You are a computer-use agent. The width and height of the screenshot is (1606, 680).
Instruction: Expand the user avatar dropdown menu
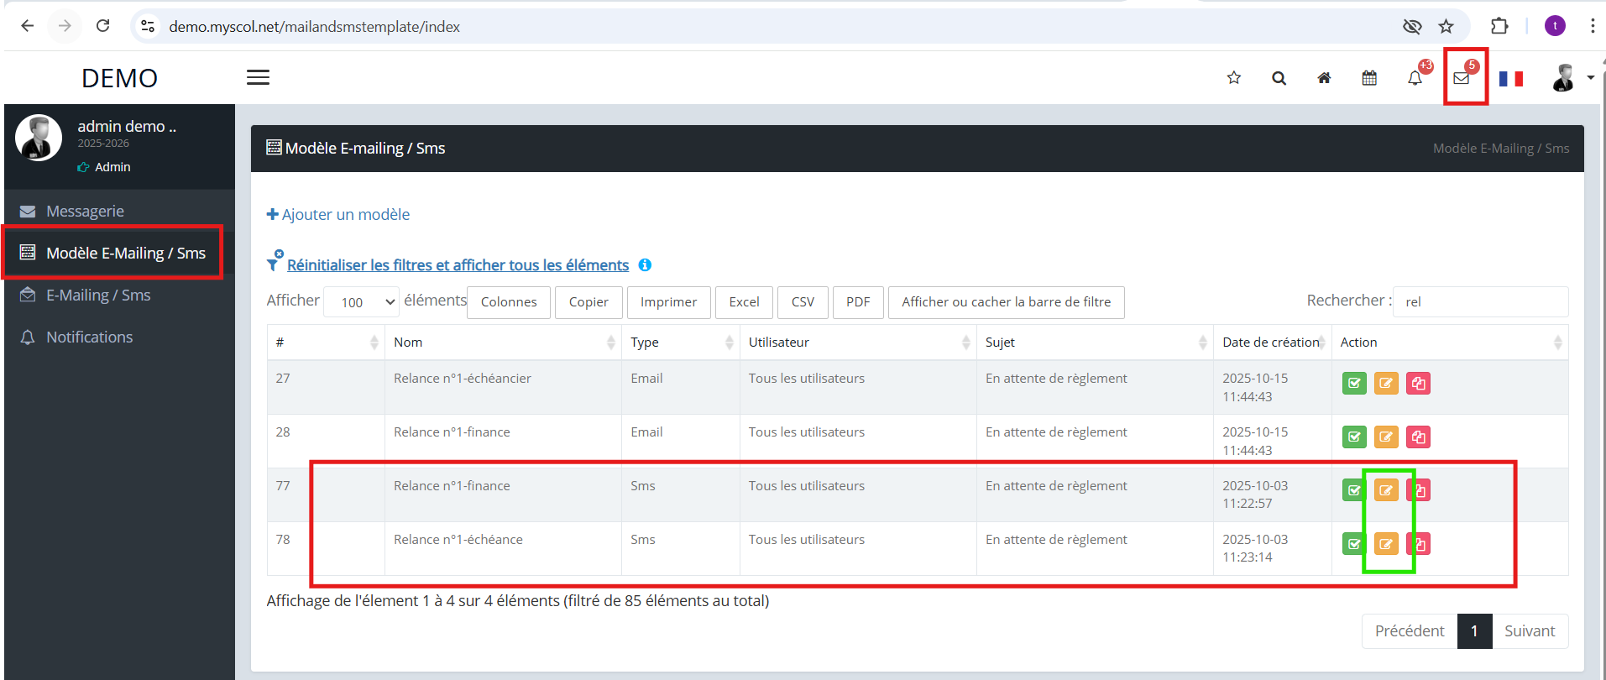click(x=1572, y=78)
